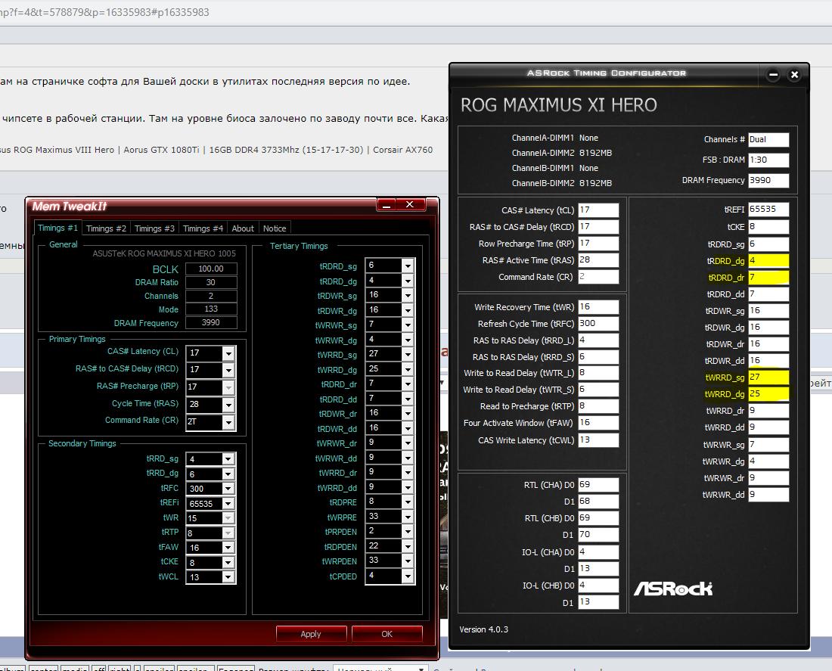The image size is (832, 671).
Task: Minimize the ASRock Timing Configurator window
Action: pos(773,75)
